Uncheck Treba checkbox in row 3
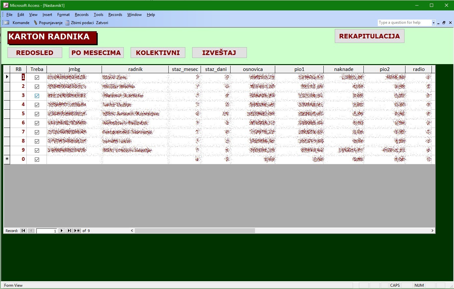454x289 pixels. pos(37,96)
